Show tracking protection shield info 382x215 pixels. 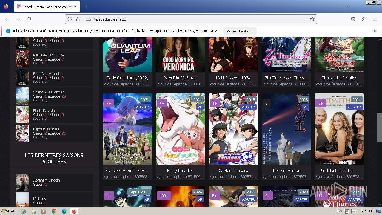[70, 19]
